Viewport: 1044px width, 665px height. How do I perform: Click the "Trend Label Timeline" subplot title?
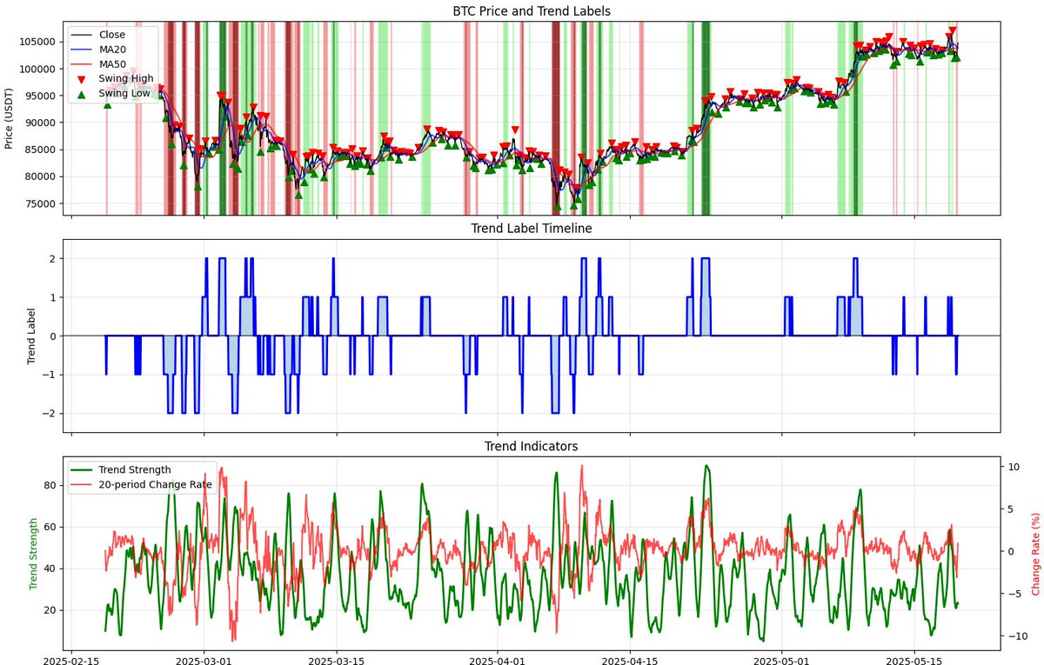(x=532, y=229)
